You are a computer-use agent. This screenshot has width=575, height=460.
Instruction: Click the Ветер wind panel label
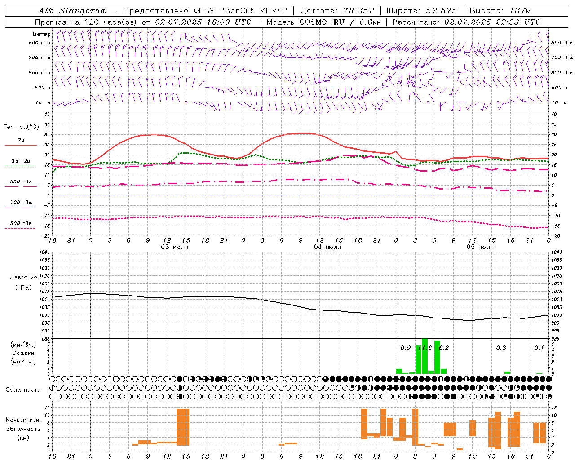41,34
